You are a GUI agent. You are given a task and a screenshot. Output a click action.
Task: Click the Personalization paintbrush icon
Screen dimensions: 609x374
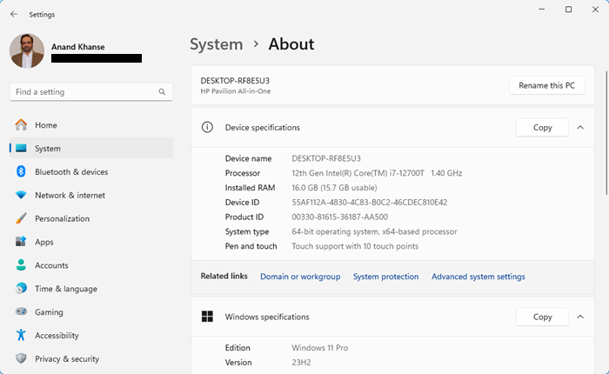pos(21,218)
